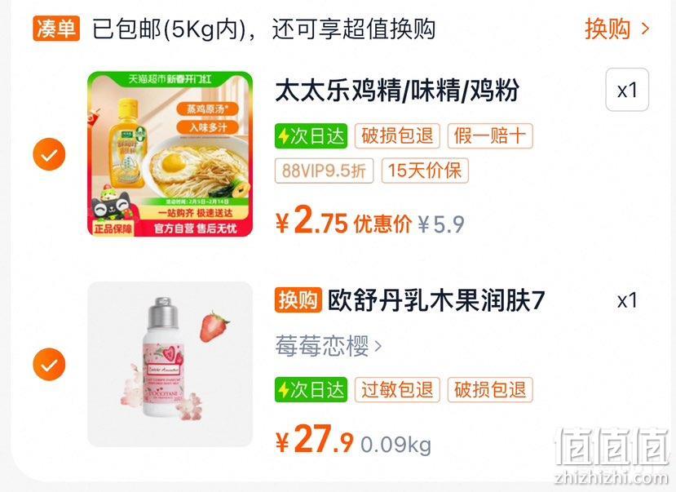The width and height of the screenshot is (676, 492).
Task: Open the 换购 link at top right
Action: pyautogui.click(x=616, y=29)
